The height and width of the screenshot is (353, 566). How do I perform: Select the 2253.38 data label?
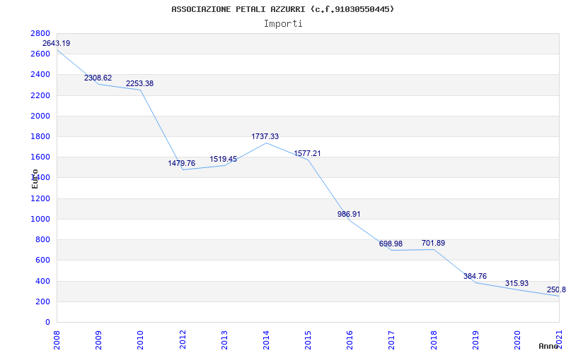[139, 83]
